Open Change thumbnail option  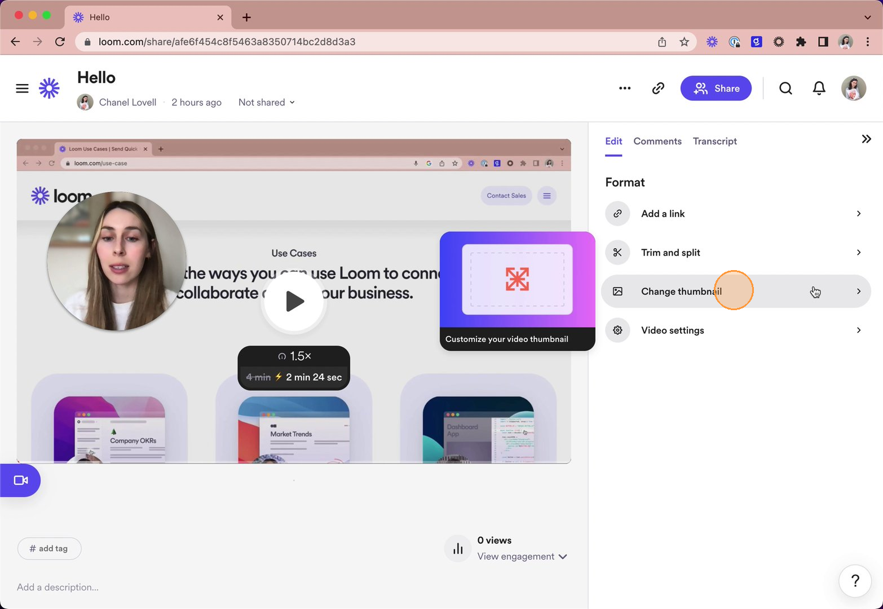tap(736, 292)
